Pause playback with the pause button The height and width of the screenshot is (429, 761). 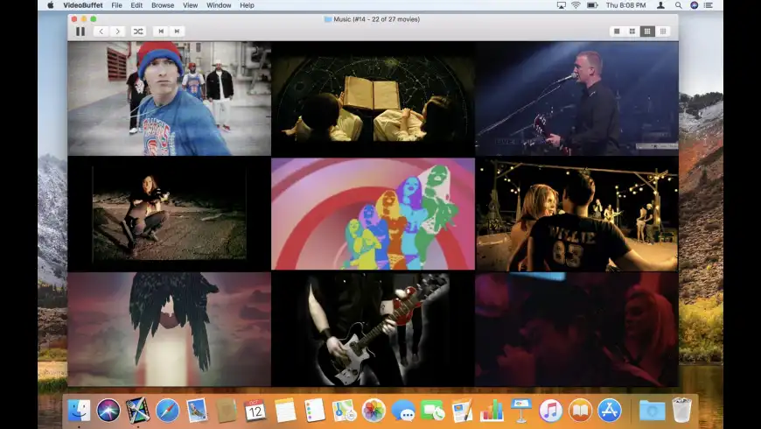[x=80, y=32]
